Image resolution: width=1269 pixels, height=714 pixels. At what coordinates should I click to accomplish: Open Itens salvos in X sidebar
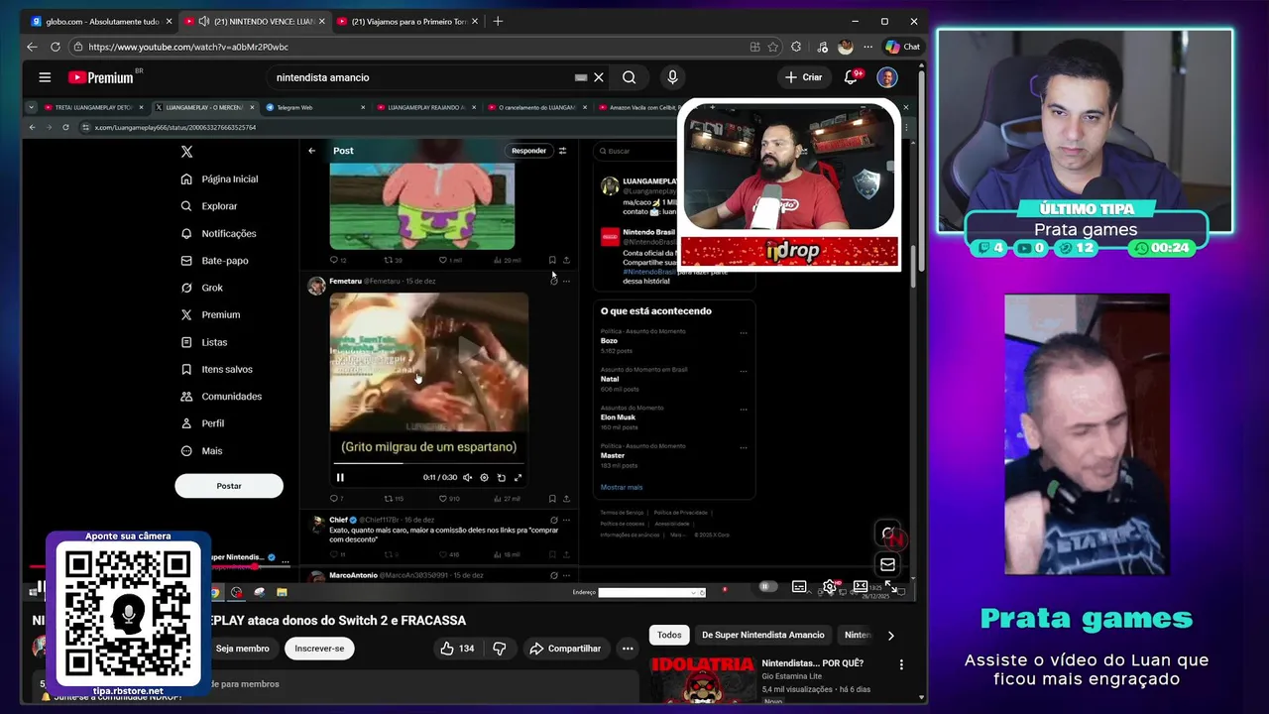coord(216,369)
